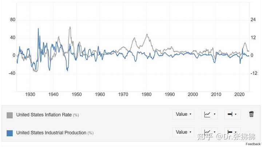
Task: Select United States Industrial Production label
Action: point(51,133)
